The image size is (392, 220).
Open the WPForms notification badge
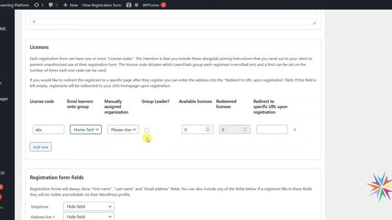164,5
